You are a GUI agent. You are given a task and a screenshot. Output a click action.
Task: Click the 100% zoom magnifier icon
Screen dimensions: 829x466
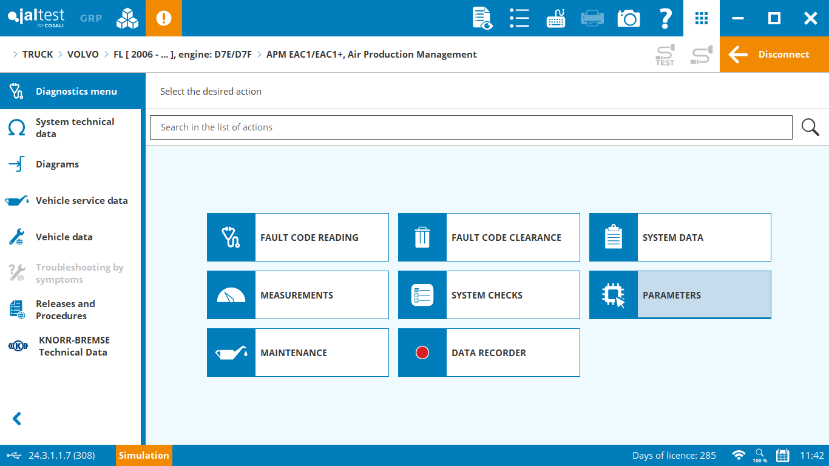[760, 455]
